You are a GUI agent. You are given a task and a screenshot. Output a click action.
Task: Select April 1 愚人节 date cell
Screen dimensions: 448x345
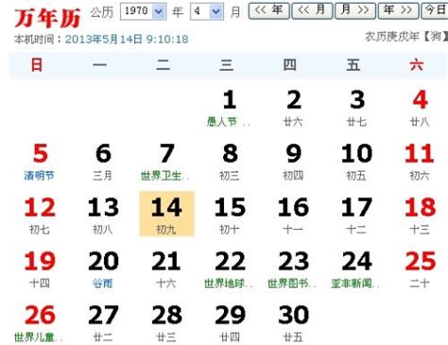click(230, 108)
